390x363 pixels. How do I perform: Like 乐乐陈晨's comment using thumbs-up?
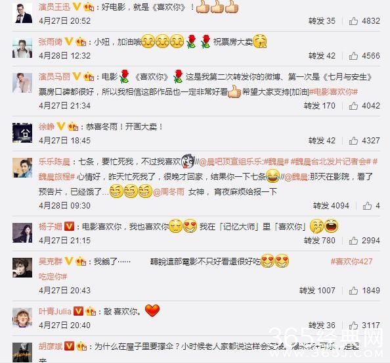coord(367,206)
